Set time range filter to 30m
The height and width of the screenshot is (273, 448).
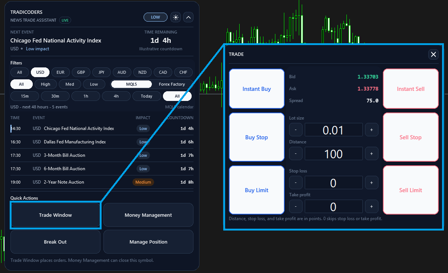(x=55, y=96)
